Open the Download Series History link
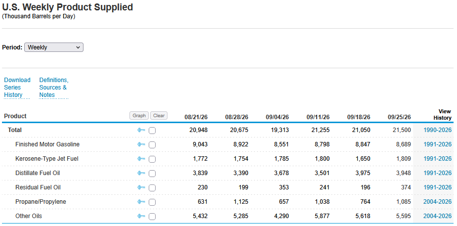The height and width of the screenshot is (226, 457). 17,88
